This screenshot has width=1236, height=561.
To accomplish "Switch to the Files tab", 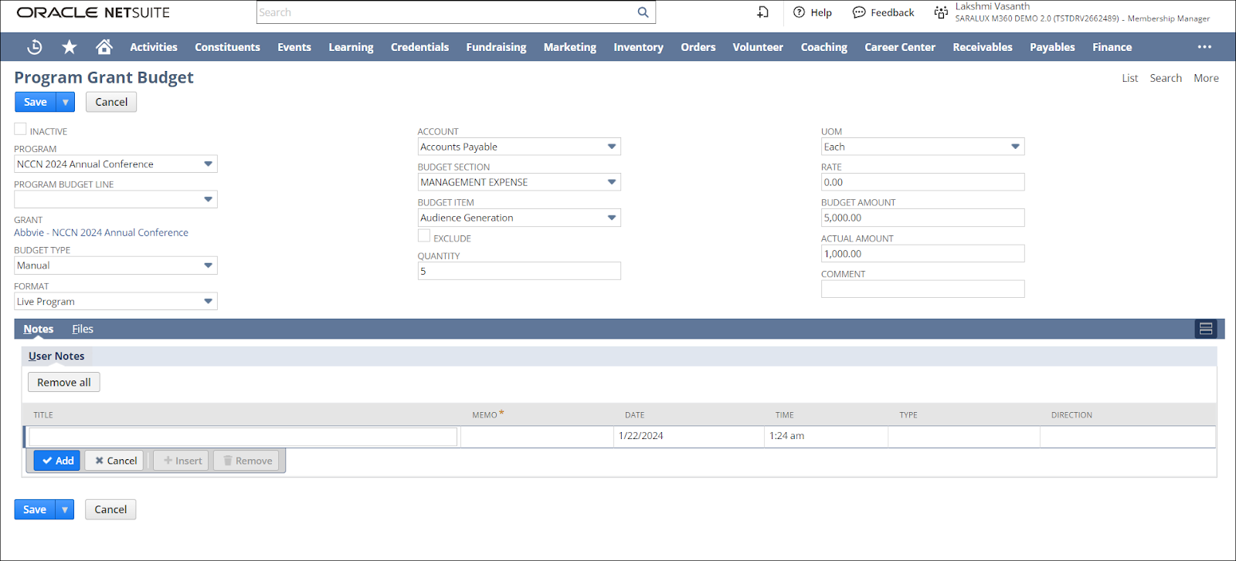I will (83, 329).
